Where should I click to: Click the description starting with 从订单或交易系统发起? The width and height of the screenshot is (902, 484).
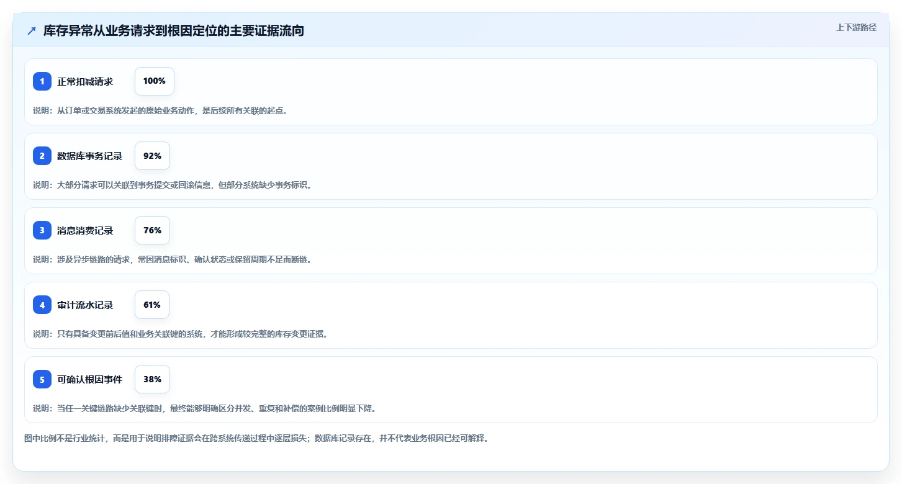click(160, 110)
